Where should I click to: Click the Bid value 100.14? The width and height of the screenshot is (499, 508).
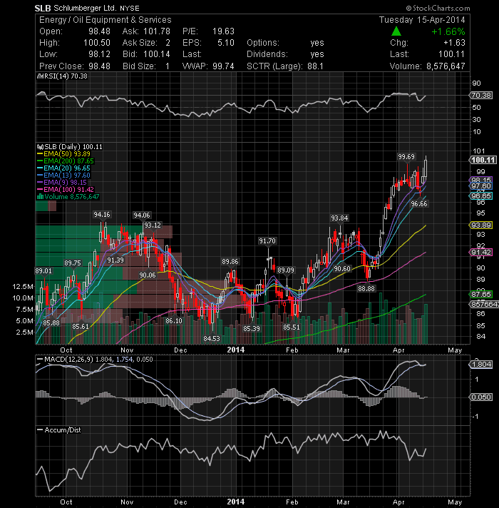tap(157, 54)
